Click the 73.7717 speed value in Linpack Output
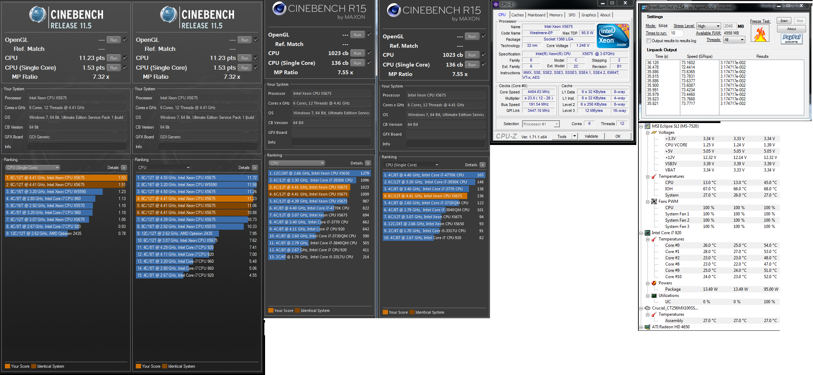This screenshot has width=813, height=375. [688, 104]
